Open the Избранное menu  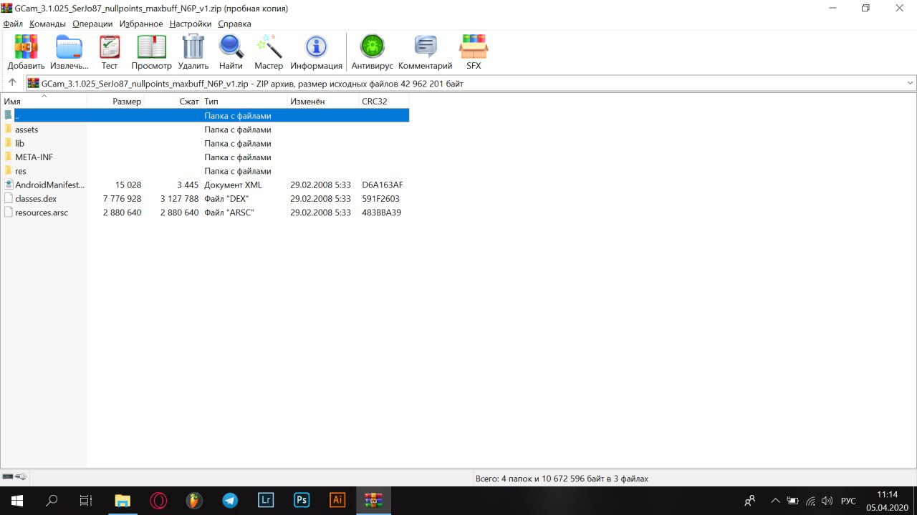tap(141, 24)
